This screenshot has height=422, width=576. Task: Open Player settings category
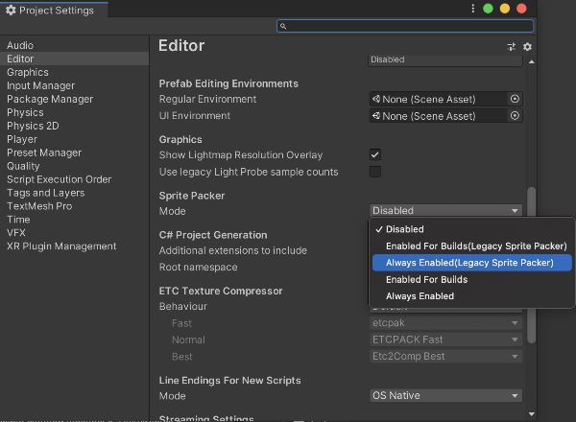tap(74, 139)
